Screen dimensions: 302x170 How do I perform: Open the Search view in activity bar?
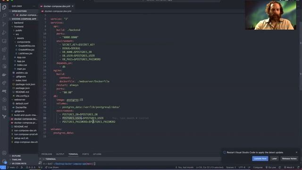click(x=4, y=16)
